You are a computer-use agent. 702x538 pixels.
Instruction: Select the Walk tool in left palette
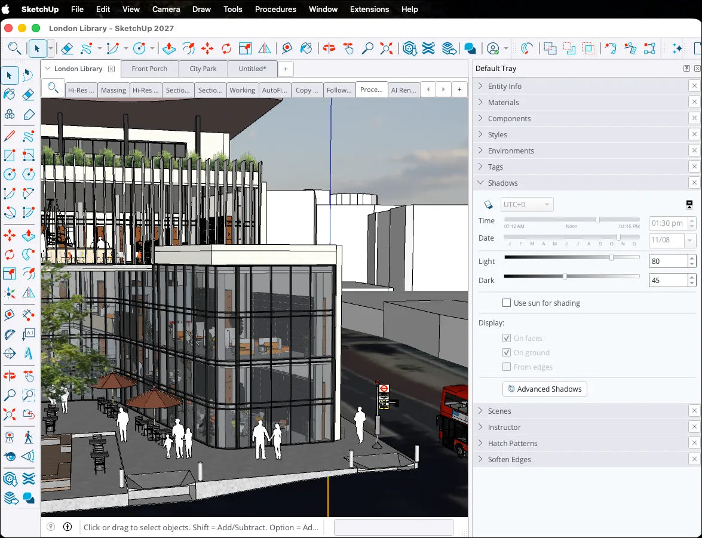click(28, 437)
